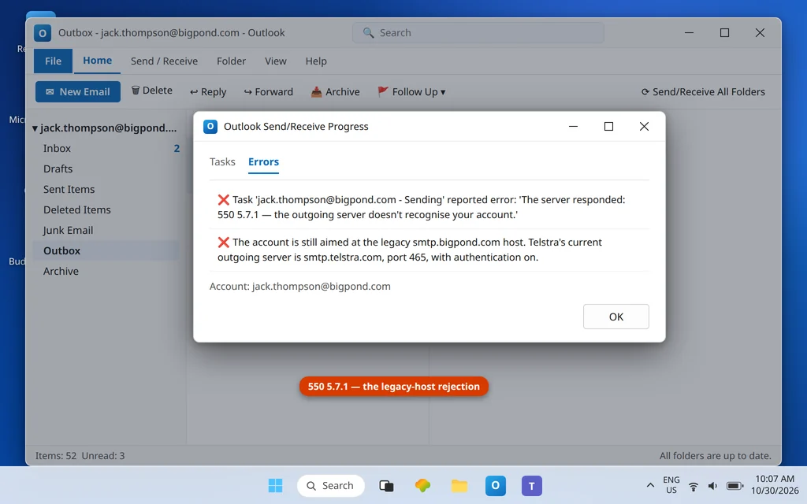Maximize the Send/Receive Progress dialog

tap(608, 127)
